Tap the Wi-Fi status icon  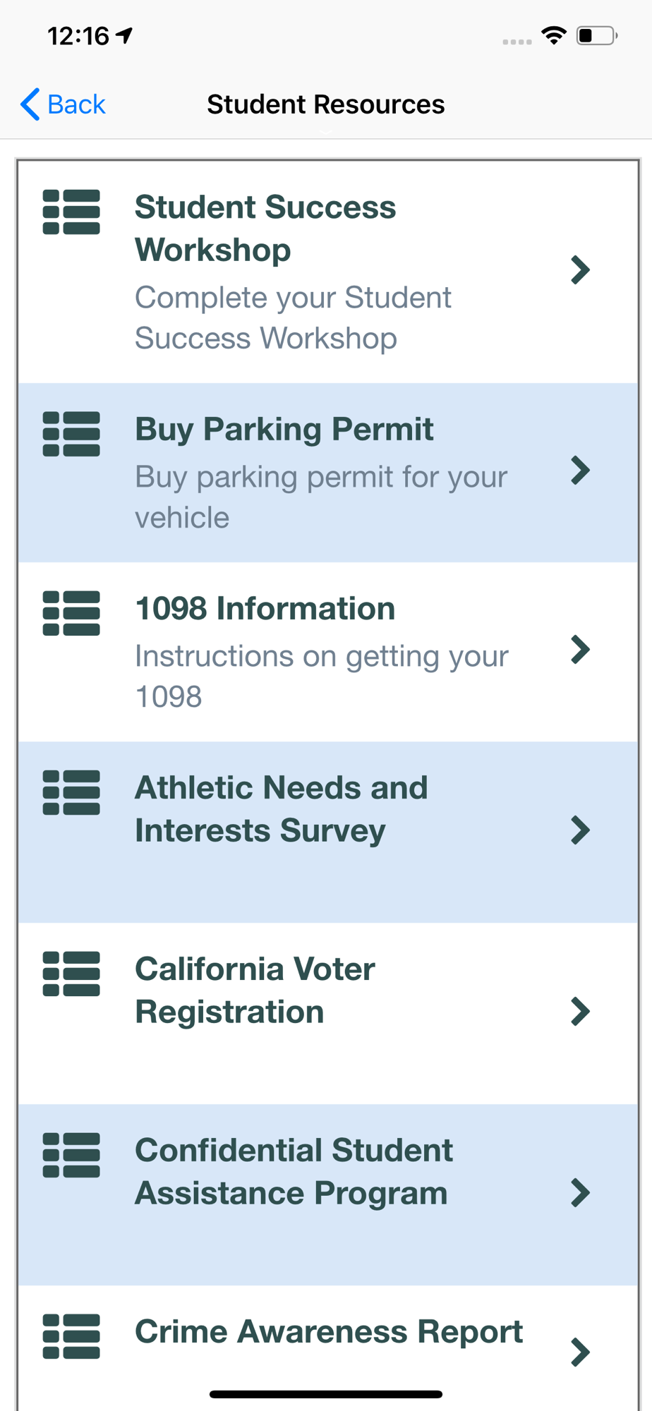point(554,35)
